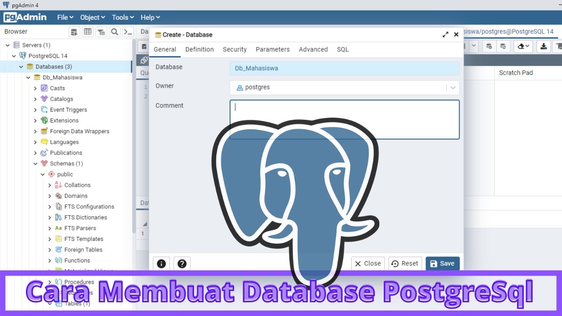The image size is (562, 316).
Task: Click the Commit transaction icon in query toolbar
Action: click(489, 46)
